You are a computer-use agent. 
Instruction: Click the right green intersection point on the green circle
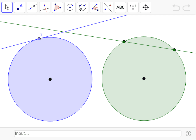pos(174,50)
